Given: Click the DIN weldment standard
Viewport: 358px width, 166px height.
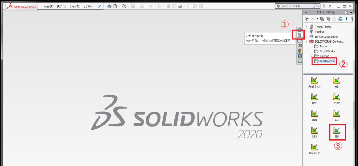Looking at the screenshot, I should pos(314,115).
